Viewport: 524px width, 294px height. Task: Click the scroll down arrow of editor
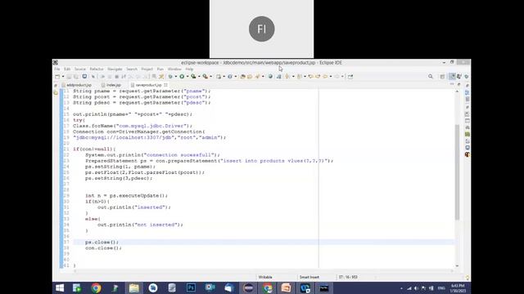[457, 265]
